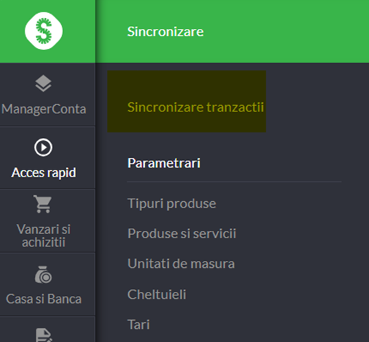This screenshot has height=342, width=369.
Task: Click the green S logo icon
Action: (x=44, y=31)
